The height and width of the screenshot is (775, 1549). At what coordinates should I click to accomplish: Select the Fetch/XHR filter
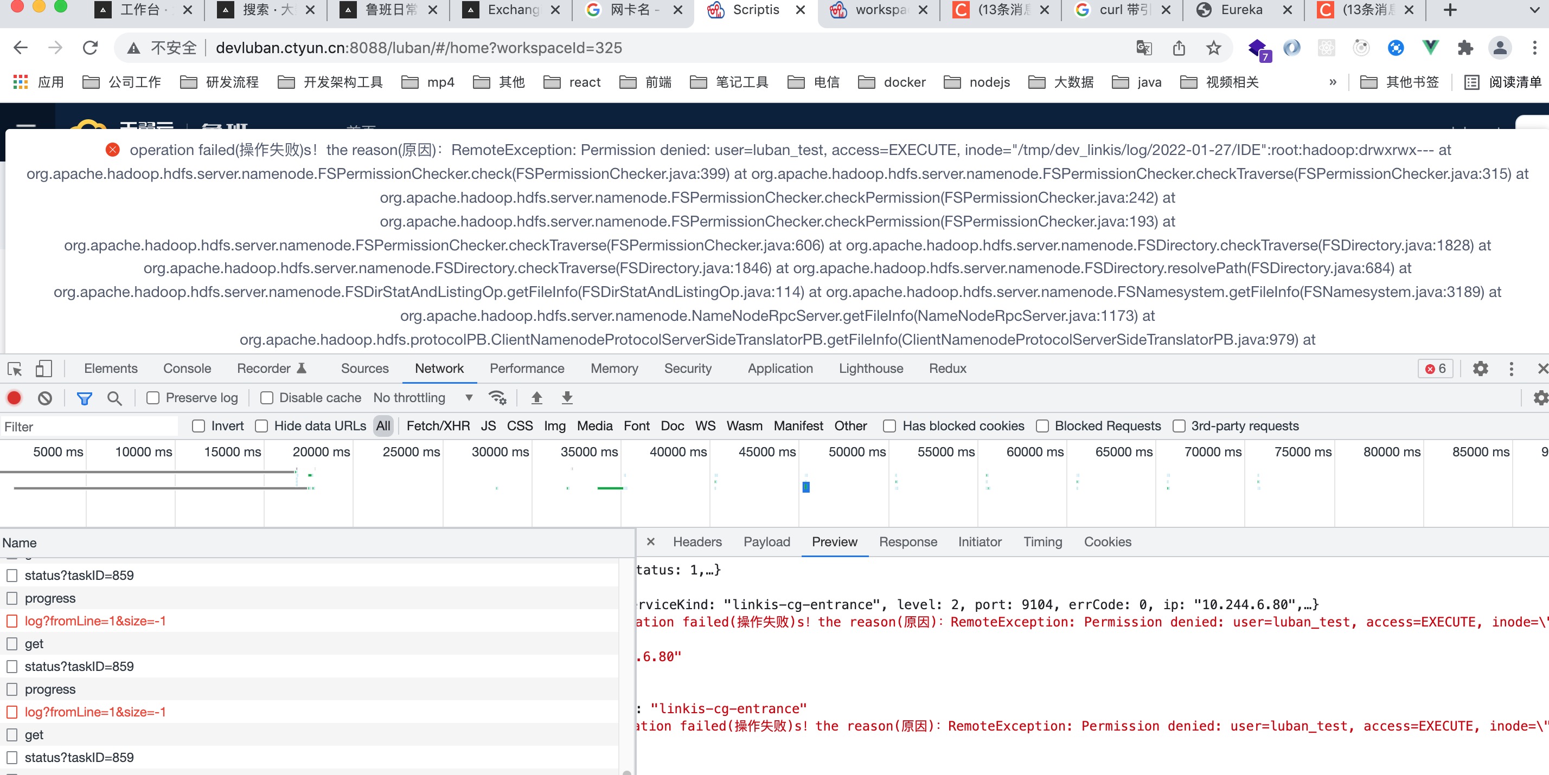(x=438, y=426)
